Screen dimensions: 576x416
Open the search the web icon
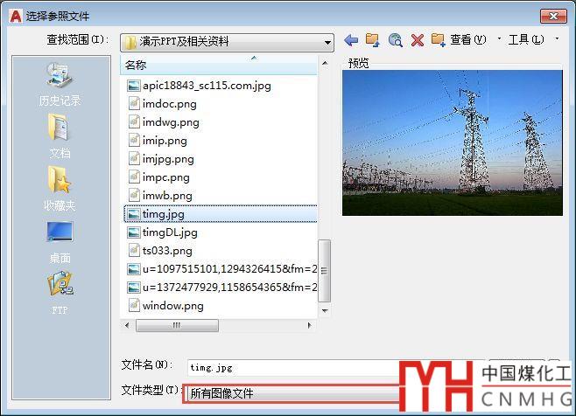pyautogui.click(x=396, y=40)
